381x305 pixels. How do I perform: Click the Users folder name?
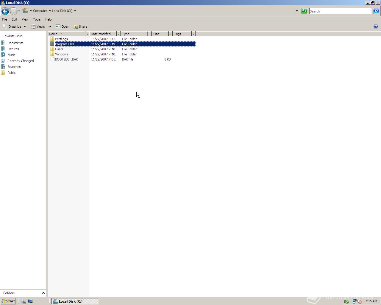pyautogui.click(x=59, y=49)
